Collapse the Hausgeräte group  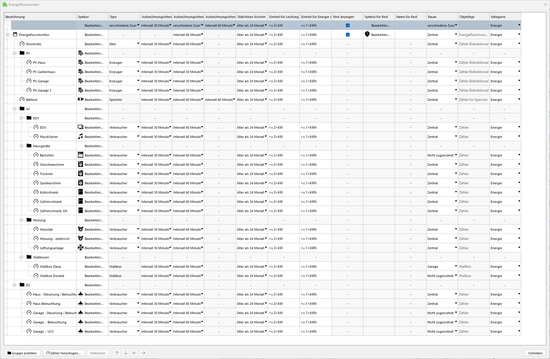(21, 146)
